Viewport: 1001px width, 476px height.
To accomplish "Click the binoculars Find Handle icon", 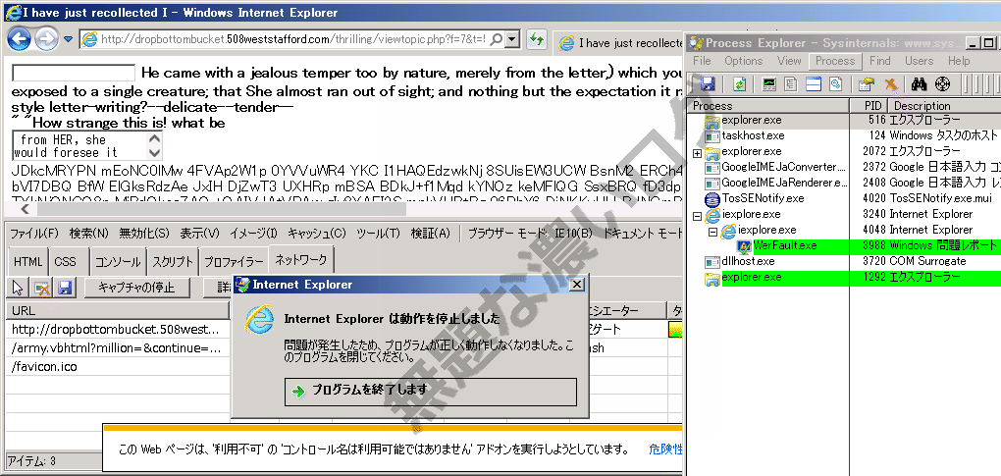I will 920,83.
